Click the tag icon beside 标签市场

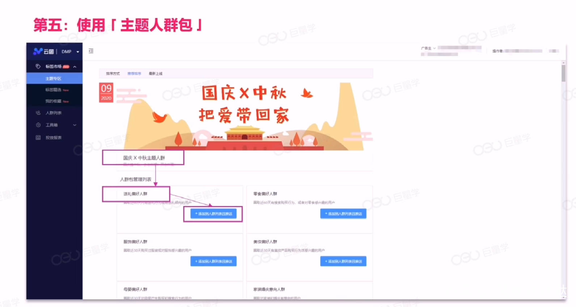pyautogui.click(x=38, y=66)
